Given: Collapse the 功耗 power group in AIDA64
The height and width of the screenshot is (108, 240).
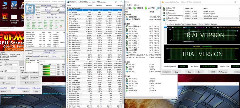Looking at the screenshot, I should pos(125,76).
